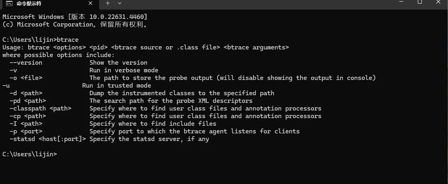Click the Usage: btrace line
Image resolution: width=448 pixels, height=184 pixels.
pyautogui.click(x=146, y=47)
